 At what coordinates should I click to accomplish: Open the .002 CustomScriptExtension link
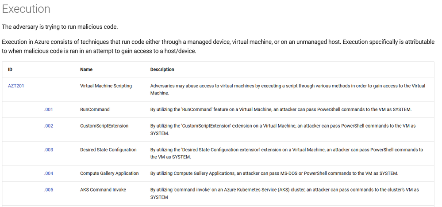(x=48, y=126)
